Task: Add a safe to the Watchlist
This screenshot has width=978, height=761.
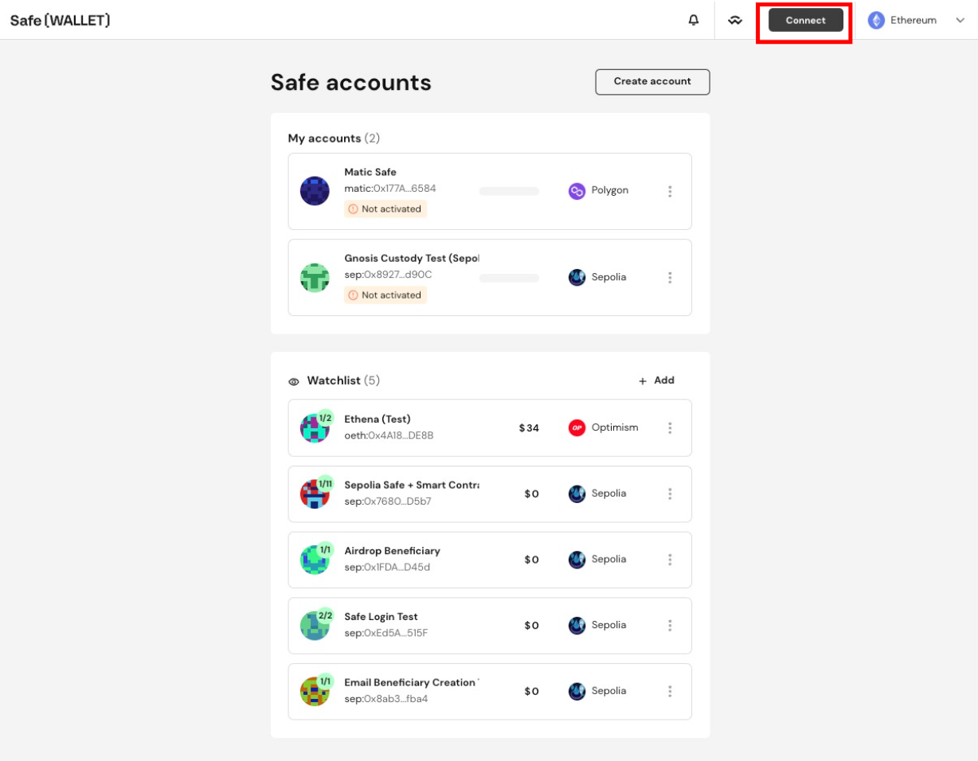Action: (x=656, y=380)
